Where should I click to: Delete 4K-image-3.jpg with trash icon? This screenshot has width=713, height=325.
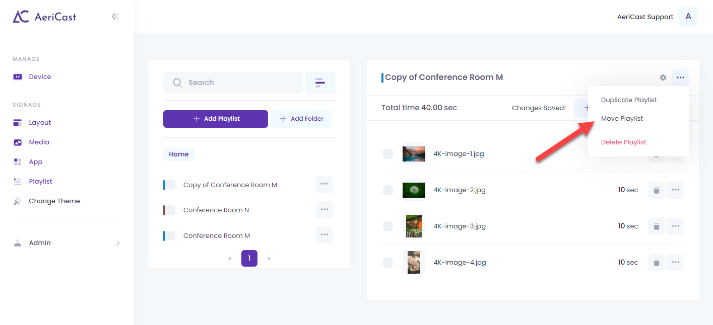657,226
